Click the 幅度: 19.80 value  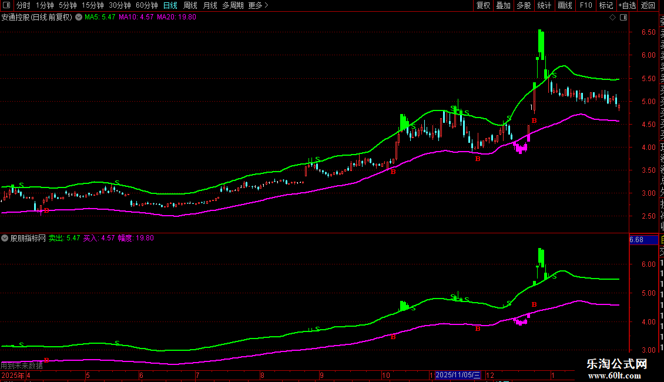pyautogui.click(x=136, y=238)
